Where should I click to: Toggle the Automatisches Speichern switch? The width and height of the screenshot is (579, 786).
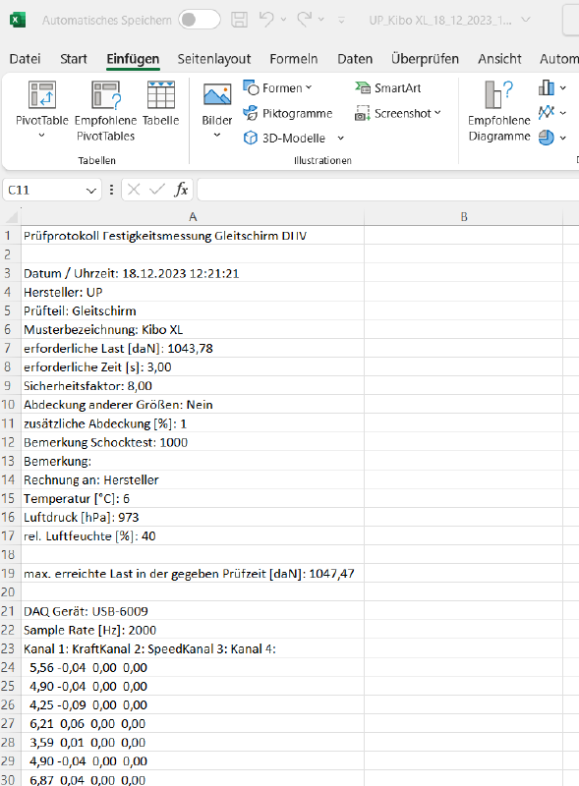(200, 20)
